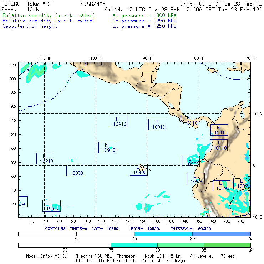Image resolution: width=264 pixels, height=264 pixels.
Task: Click the 'CONTOURS: UNITS=m' text
Action: click(67, 229)
